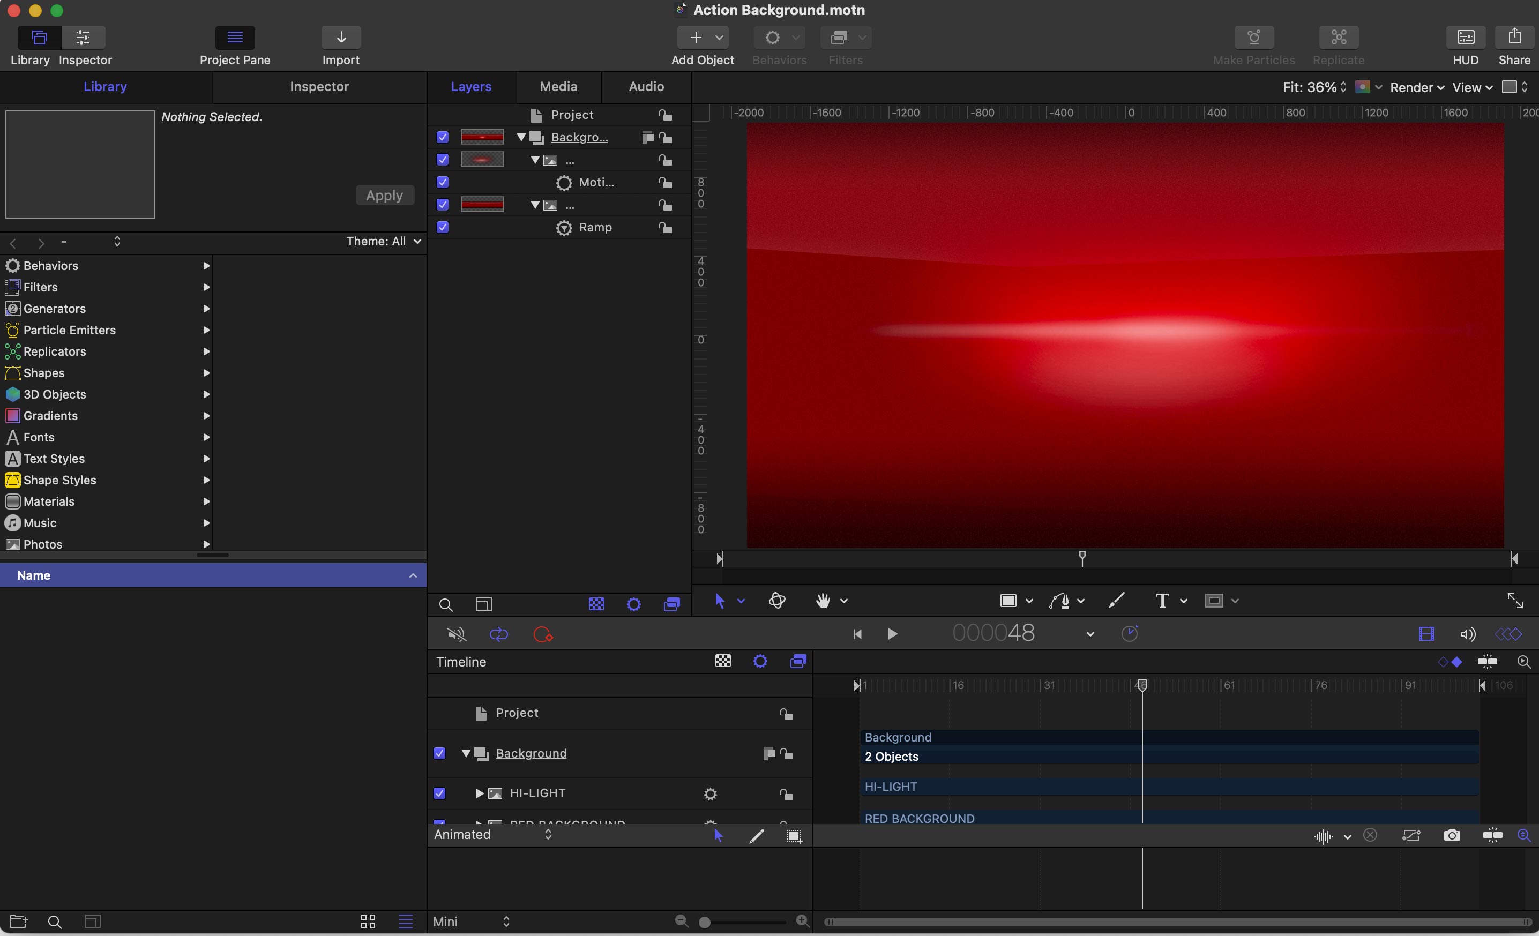This screenshot has width=1539, height=936.
Task: Expand the HI-LIGHT layer in Timeline
Action: (x=479, y=793)
